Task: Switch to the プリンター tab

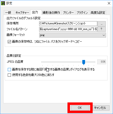Action: [68, 13]
